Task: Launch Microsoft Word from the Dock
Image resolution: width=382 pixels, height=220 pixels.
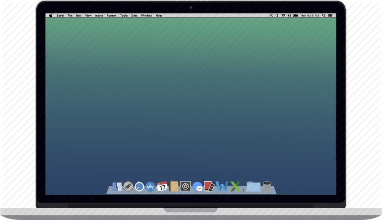Action: [x=223, y=186]
